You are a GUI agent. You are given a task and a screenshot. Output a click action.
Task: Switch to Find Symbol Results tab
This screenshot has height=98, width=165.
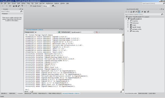55,93
